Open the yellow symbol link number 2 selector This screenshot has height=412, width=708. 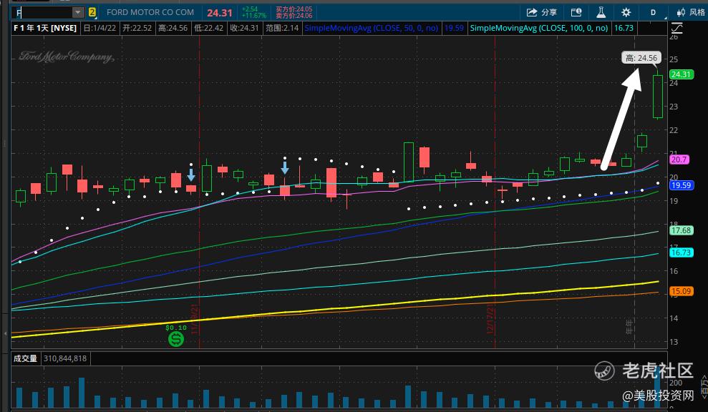coord(92,12)
